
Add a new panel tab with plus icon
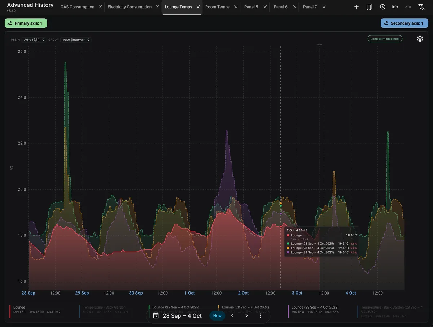coord(356,7)
